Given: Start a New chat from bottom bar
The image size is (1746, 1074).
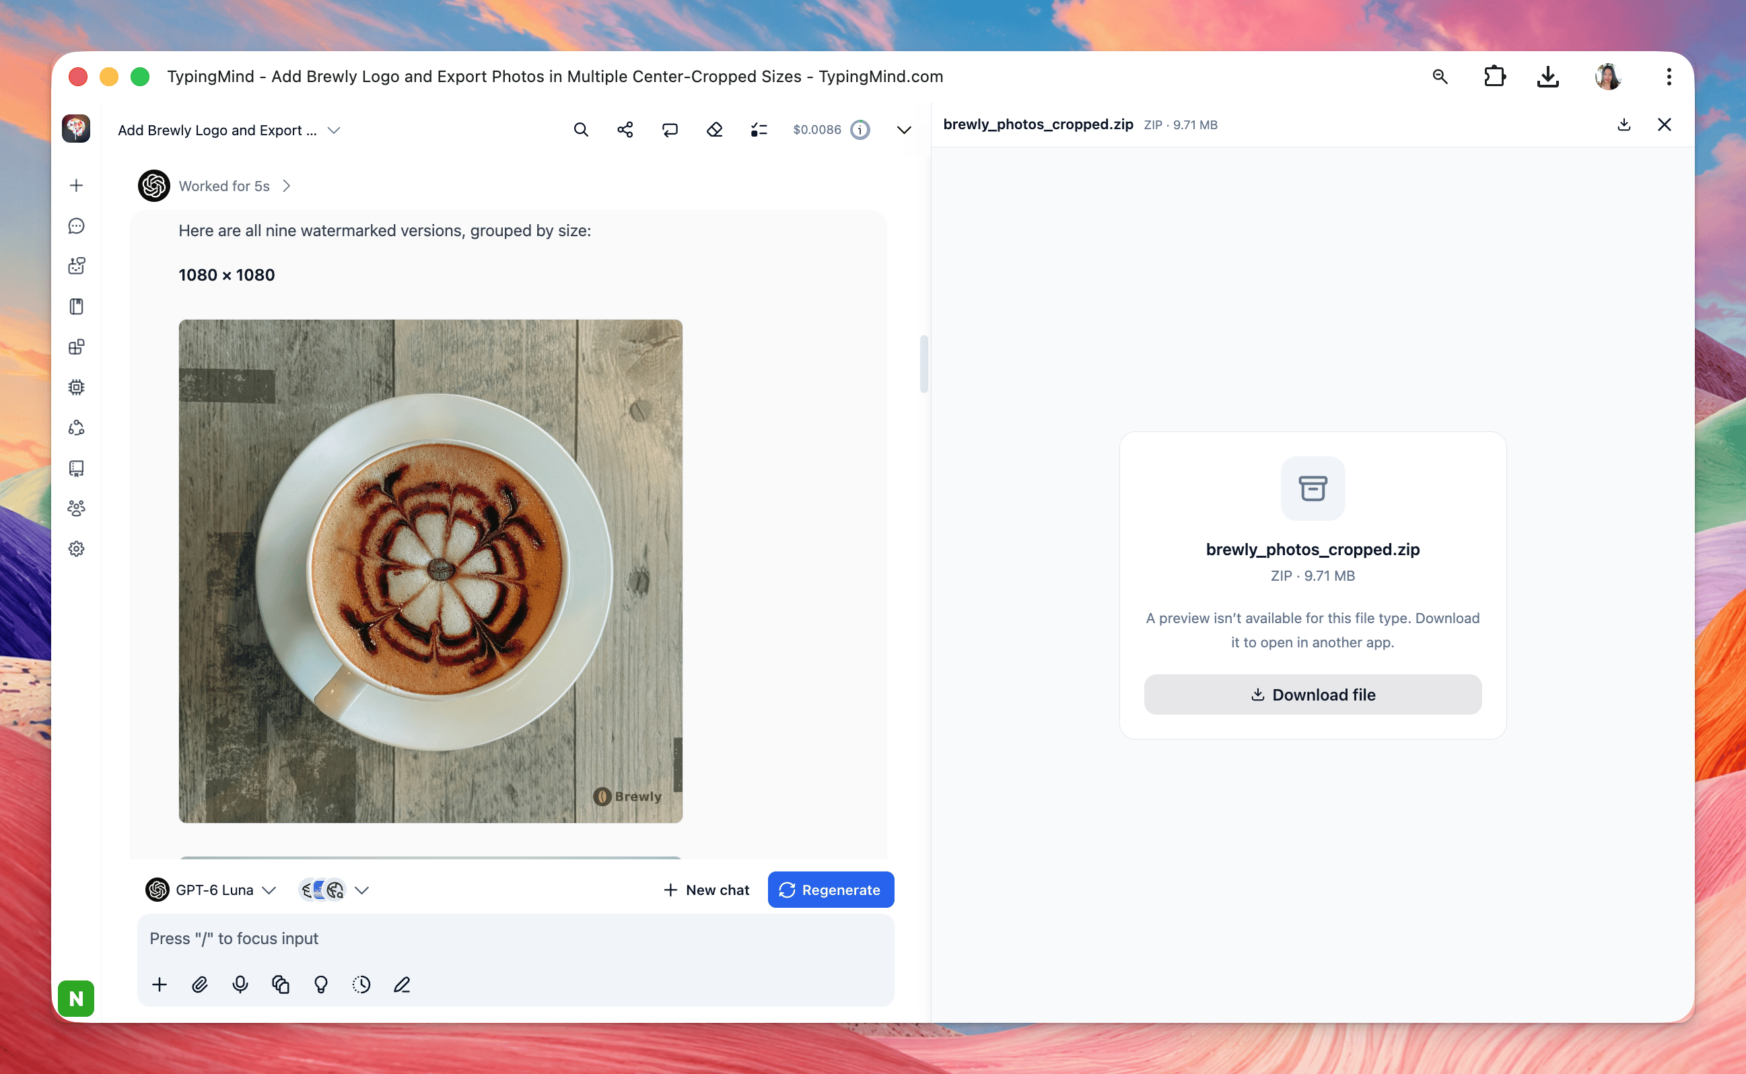Looking at the screenshot, I should click(x=706, y=890).
